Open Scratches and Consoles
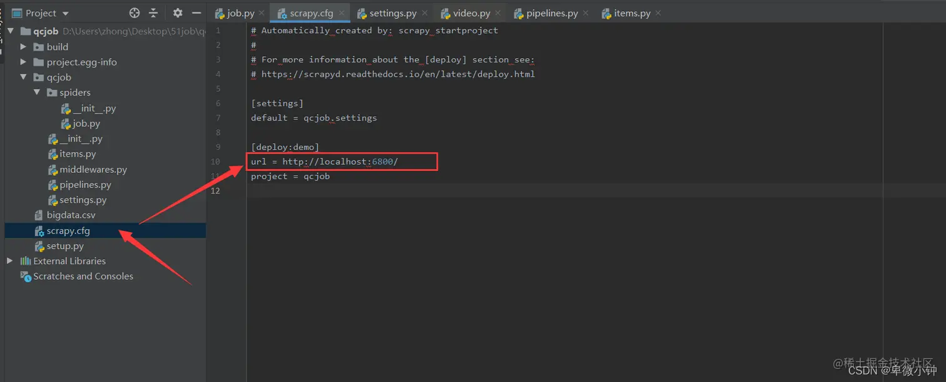This screenshot has width=946, height=382. click(x=83, y=276)
